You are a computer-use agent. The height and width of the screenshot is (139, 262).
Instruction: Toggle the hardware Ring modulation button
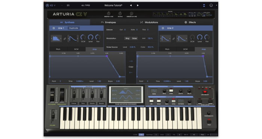coord(199,101)
